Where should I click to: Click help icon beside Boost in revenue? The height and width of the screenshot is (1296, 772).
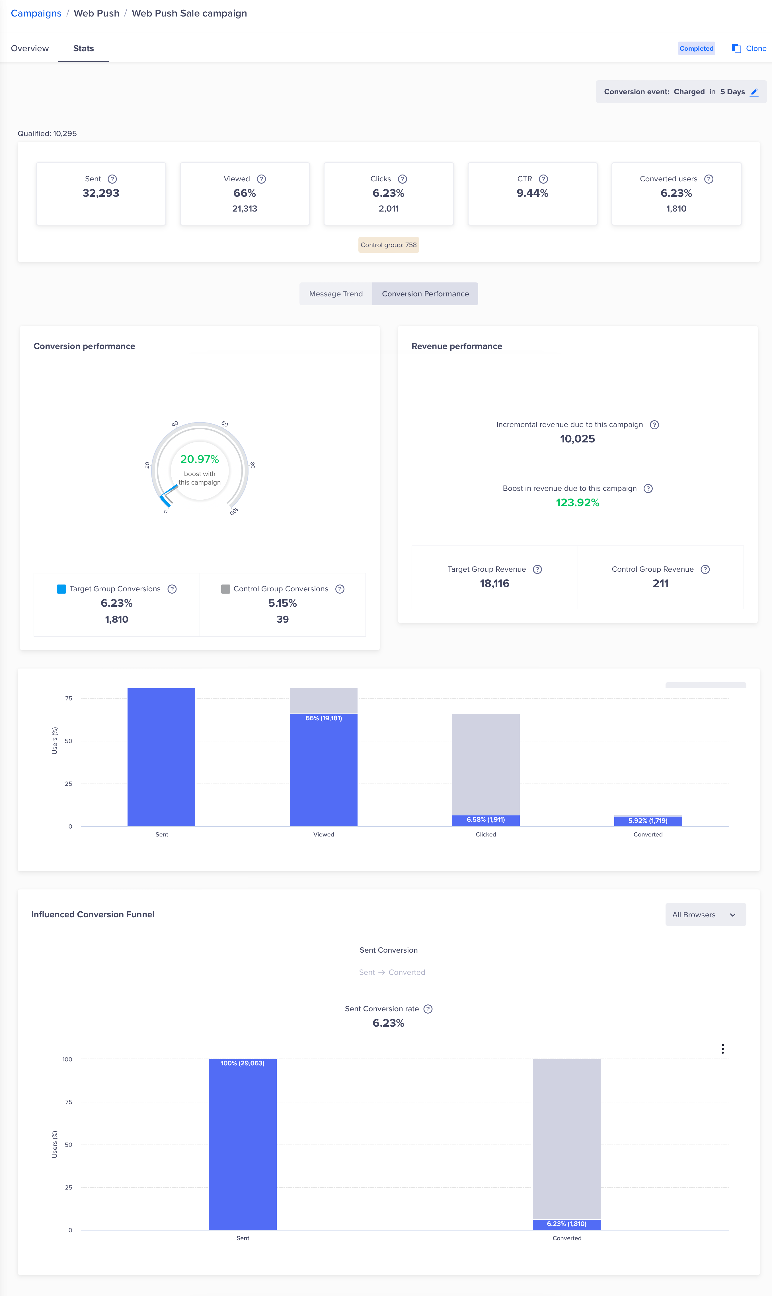pyautogui.click(x=648, y=489)
